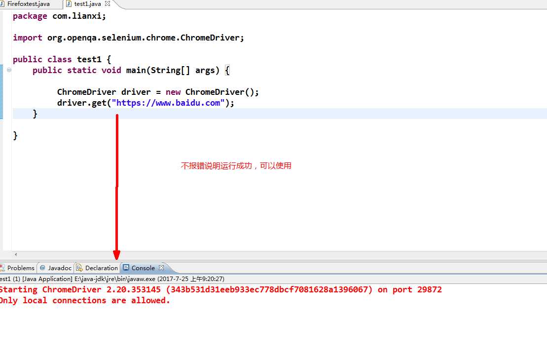Click the Declaration tab icon
Viewport: 547px width, 363px height.
tap(79, 268)
